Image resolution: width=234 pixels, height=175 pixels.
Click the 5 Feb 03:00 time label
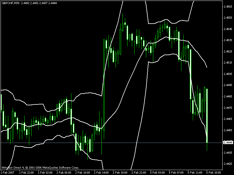pos(157,173)
